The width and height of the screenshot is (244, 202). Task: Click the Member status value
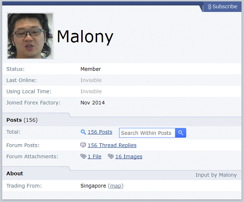coord(91,69)
